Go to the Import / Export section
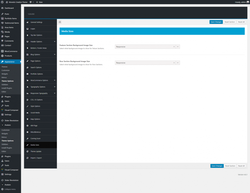Viewport: 250px width, 193px height. pyautogui.click(x=36, y=158)
